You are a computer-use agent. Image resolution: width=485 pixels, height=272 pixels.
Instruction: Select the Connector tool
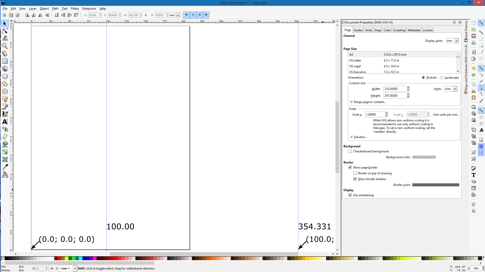pyautogui.click(x=5, y=175)
